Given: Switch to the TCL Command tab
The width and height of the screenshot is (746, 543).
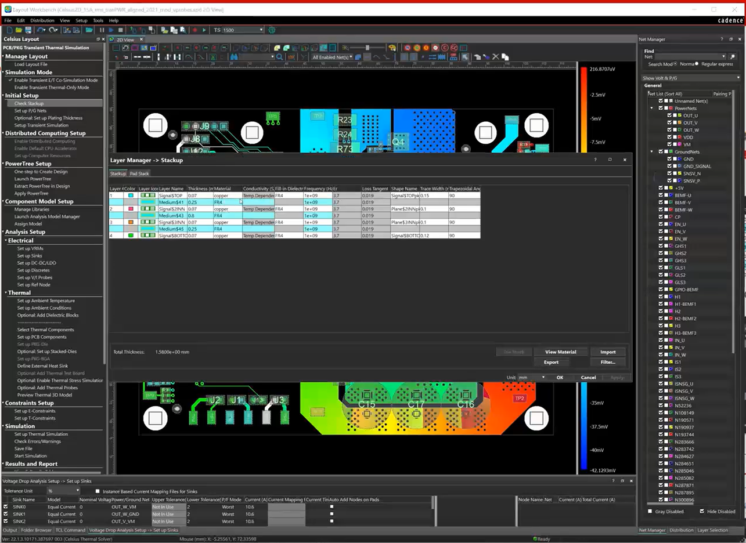Looking at the screenshot, I should coord(70,530).
